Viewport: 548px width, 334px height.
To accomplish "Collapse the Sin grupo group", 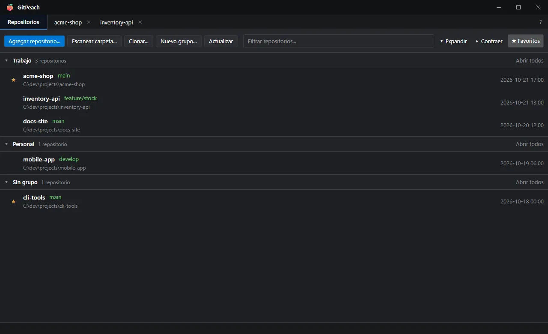I will [x=6, y=182].
